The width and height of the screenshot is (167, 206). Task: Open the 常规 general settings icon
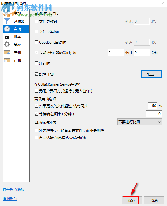(x=7, y=13)
